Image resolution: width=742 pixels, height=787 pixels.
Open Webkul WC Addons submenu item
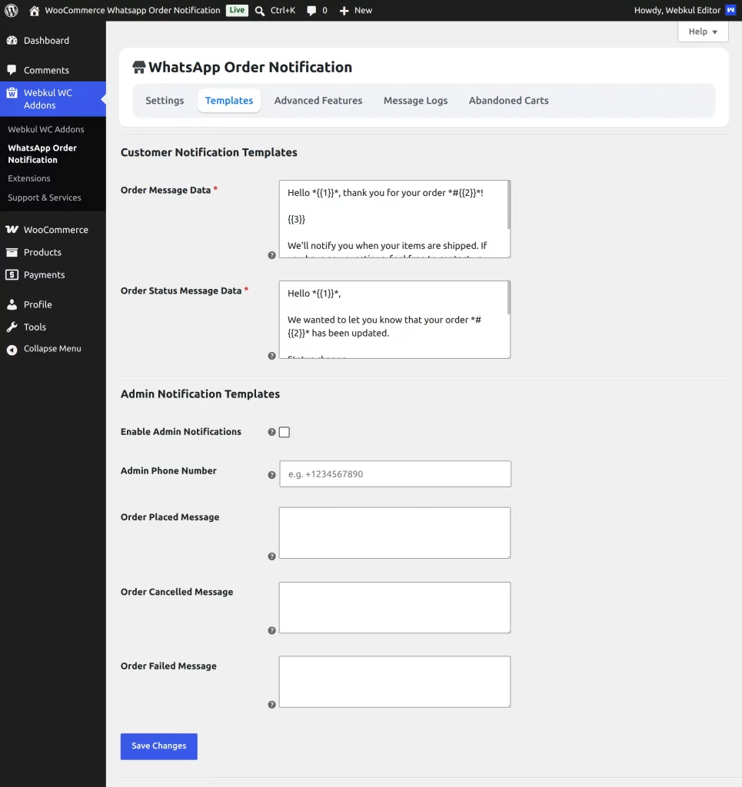(x=45, y=129)
